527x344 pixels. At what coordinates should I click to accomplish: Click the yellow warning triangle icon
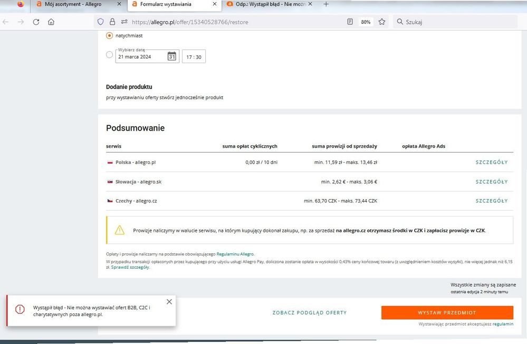coord(120,230)
